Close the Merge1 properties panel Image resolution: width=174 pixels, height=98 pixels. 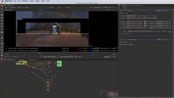click(x=171, y=11)
